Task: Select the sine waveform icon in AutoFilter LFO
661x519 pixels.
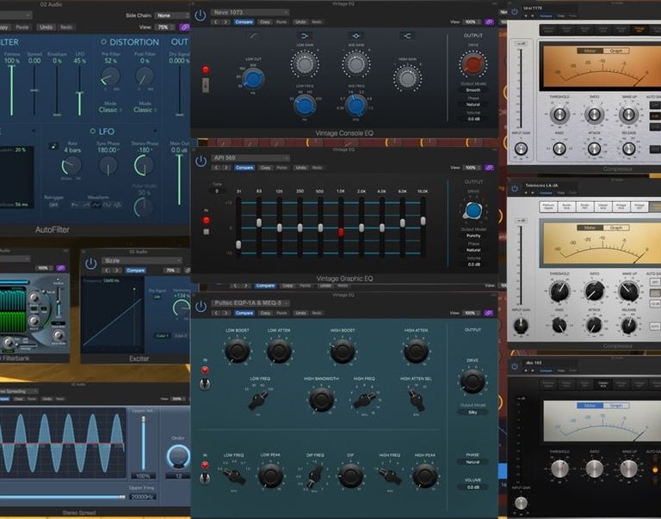Action: (x=96, y=205)
